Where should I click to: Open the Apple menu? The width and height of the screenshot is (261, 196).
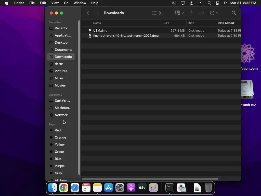click(x=7, y=3)
